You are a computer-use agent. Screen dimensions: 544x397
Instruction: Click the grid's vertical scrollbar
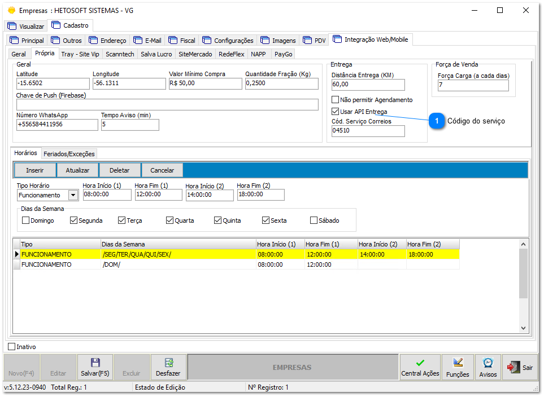pos(523,282)
